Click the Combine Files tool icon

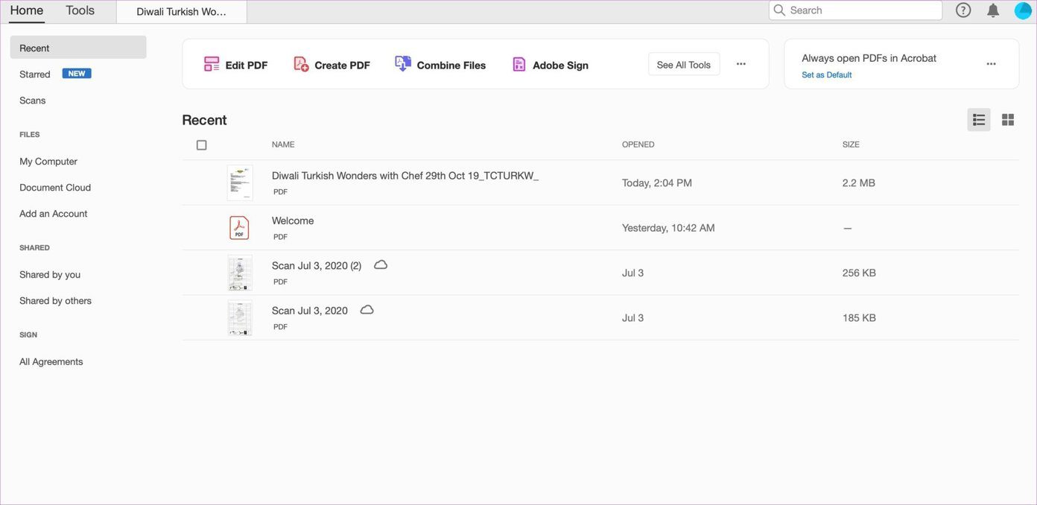click(x=402, y=64)
